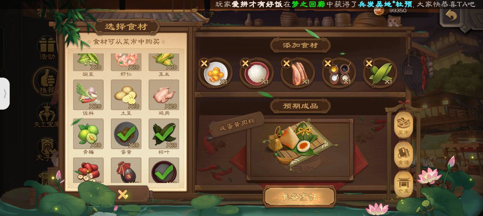This screenshot has height=216, width=483.
Task: Pick the 玉米 corn ingredient
Action: pos(164,62)
